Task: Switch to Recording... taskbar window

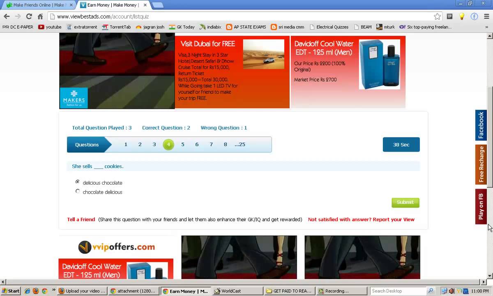Action: (341, 291)
